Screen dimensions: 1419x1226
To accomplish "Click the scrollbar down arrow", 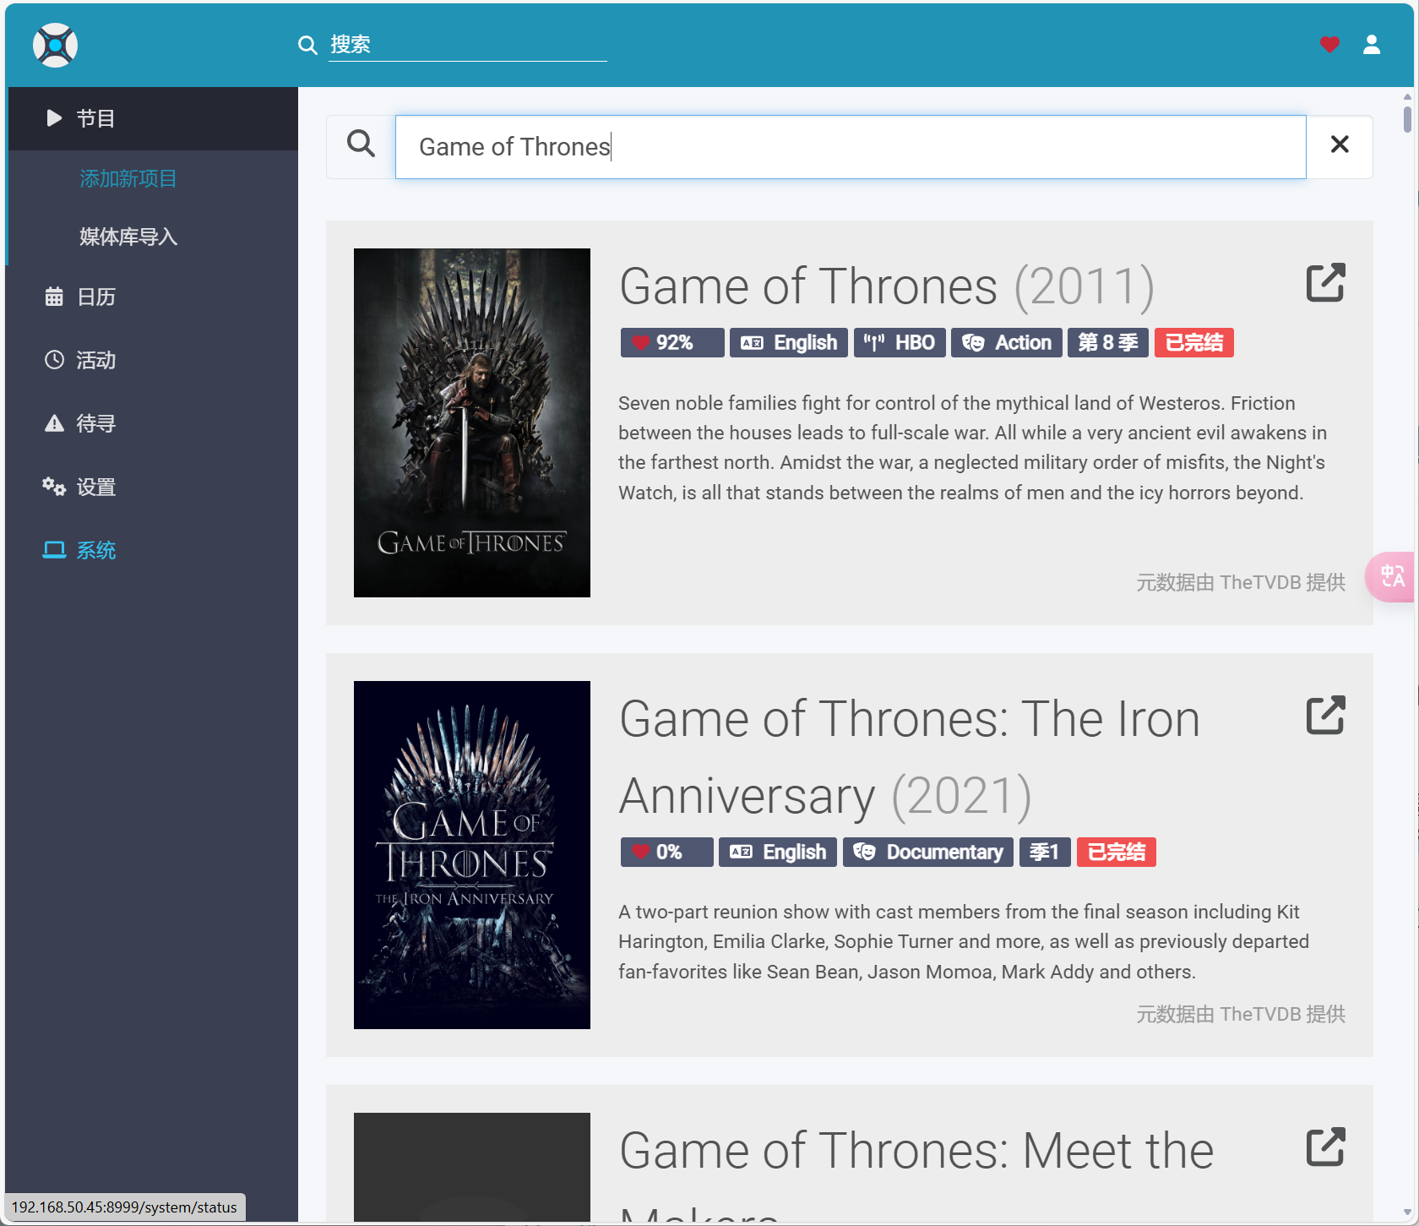I will pos(1407,1212).
